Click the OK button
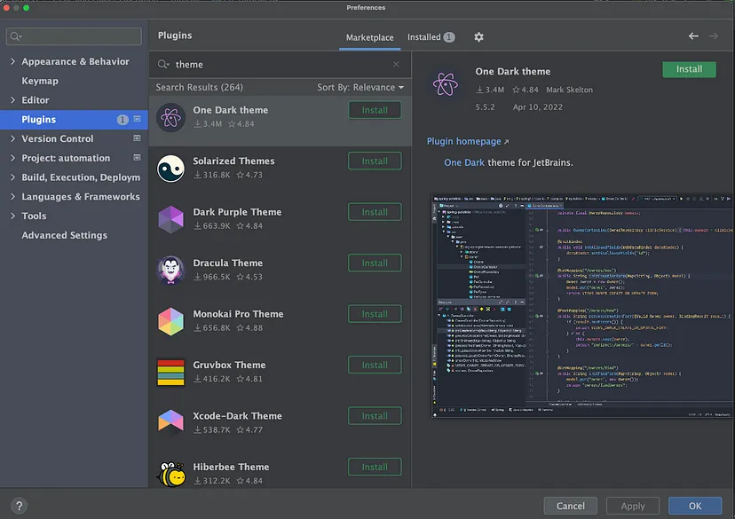The height and width of the screenshot is (519, 735). point(695,506)
